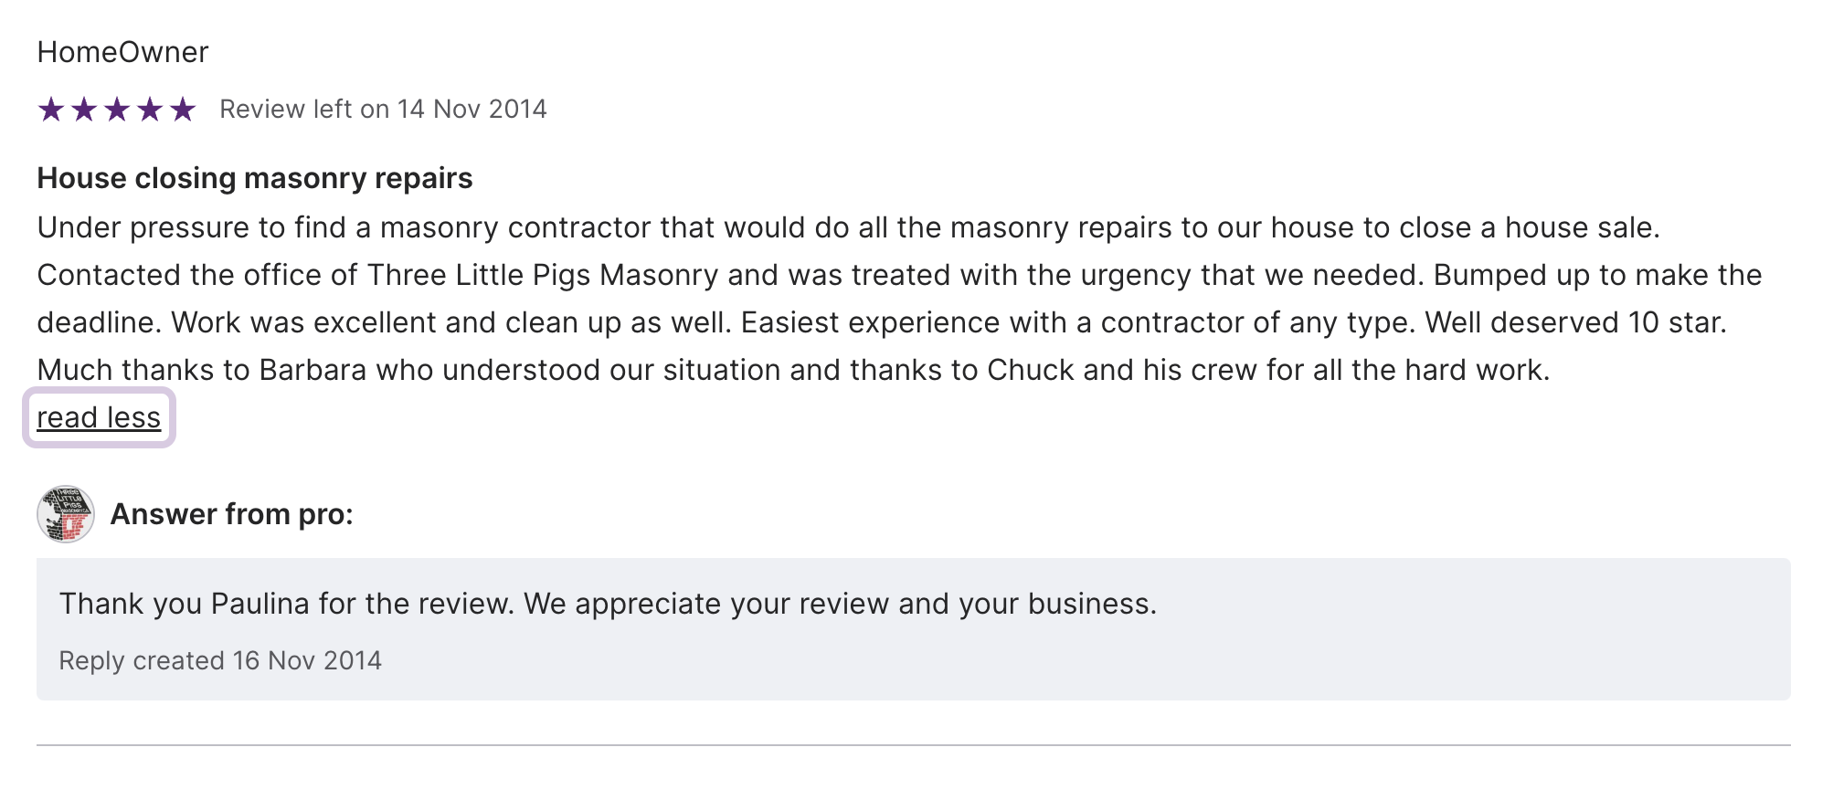Click "Bumped up to make the" text
The height and width of the screenshot is (800, 1833).
tap(1597, 275)
